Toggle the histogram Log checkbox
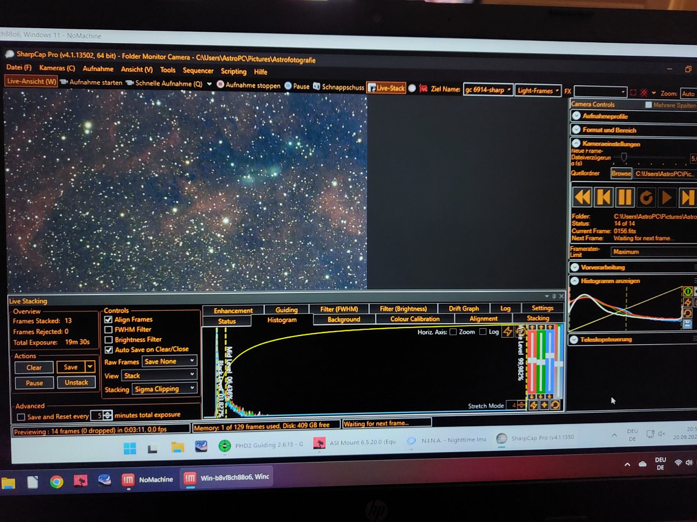The height and width of the screenshot is (522, 697). (483, 332)
